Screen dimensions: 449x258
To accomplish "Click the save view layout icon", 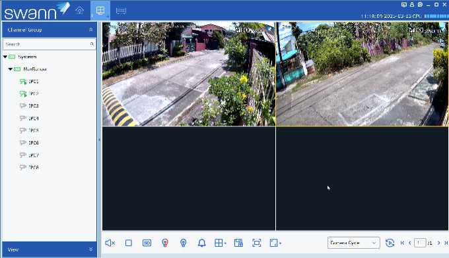I will 238,243.
